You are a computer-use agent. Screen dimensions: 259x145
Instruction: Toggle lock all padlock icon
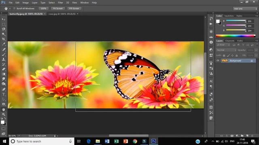coord(236,56)
